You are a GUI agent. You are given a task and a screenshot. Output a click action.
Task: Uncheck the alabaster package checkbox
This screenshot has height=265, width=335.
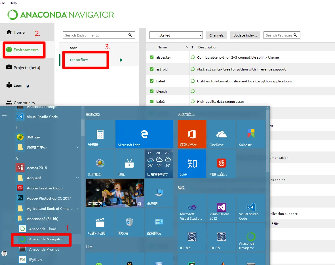click(x=152, y=57)
